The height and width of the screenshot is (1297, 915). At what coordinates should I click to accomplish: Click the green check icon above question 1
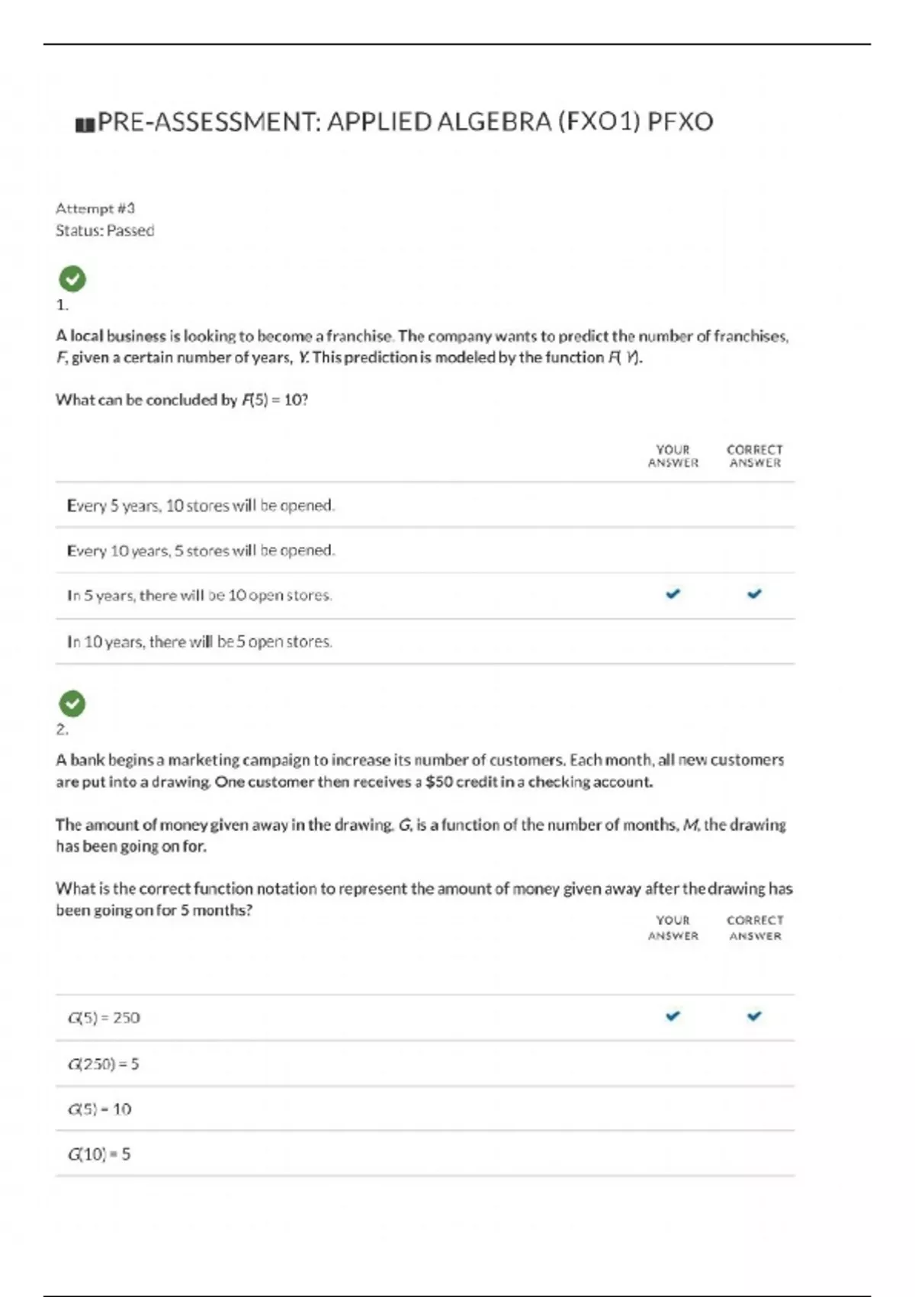coord(72,279)
